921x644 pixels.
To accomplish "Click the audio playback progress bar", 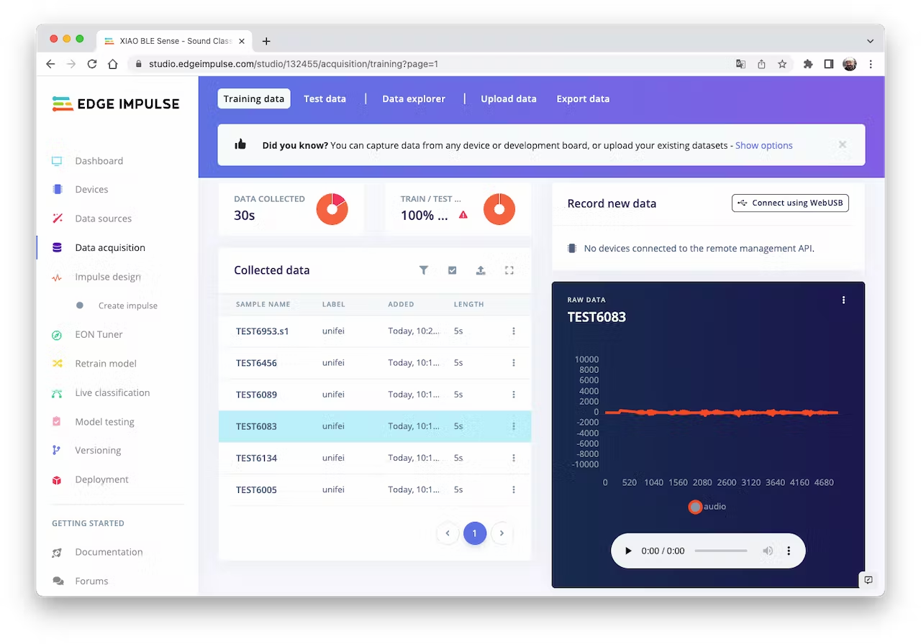I will tap(721, 551).
